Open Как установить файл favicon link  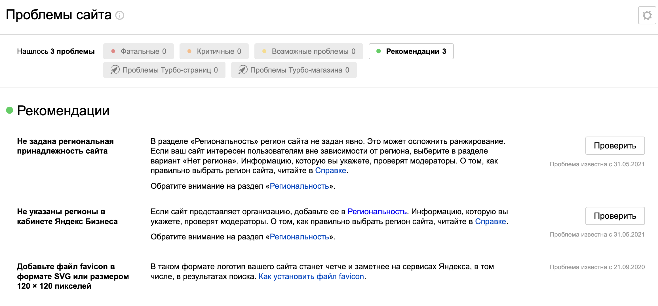click(311, 277)
